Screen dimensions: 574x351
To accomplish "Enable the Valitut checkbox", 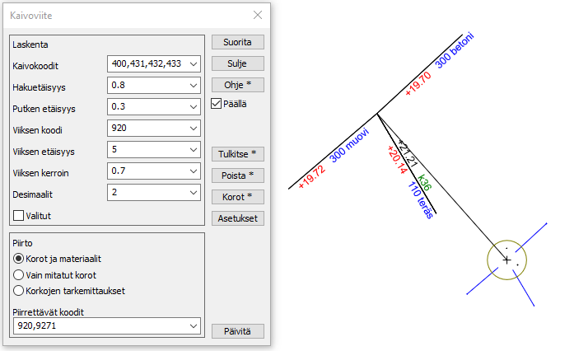I will 19,215.
